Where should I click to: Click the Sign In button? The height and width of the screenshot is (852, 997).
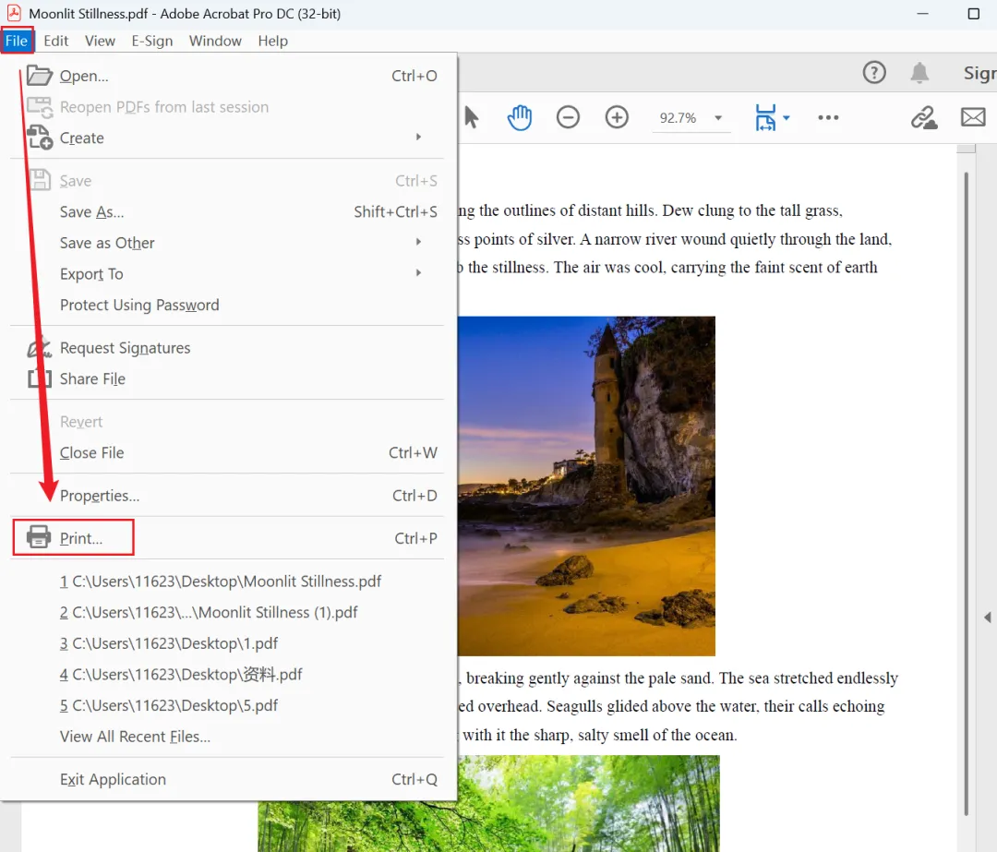click(979, 73)
